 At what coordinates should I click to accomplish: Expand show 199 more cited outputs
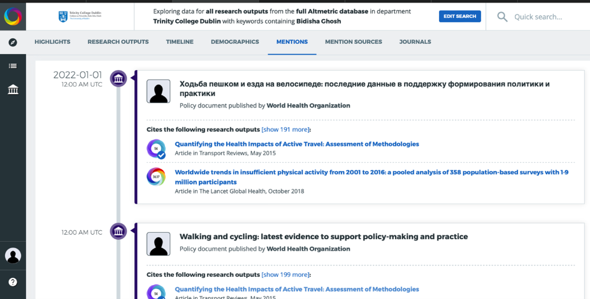point(285,275)
